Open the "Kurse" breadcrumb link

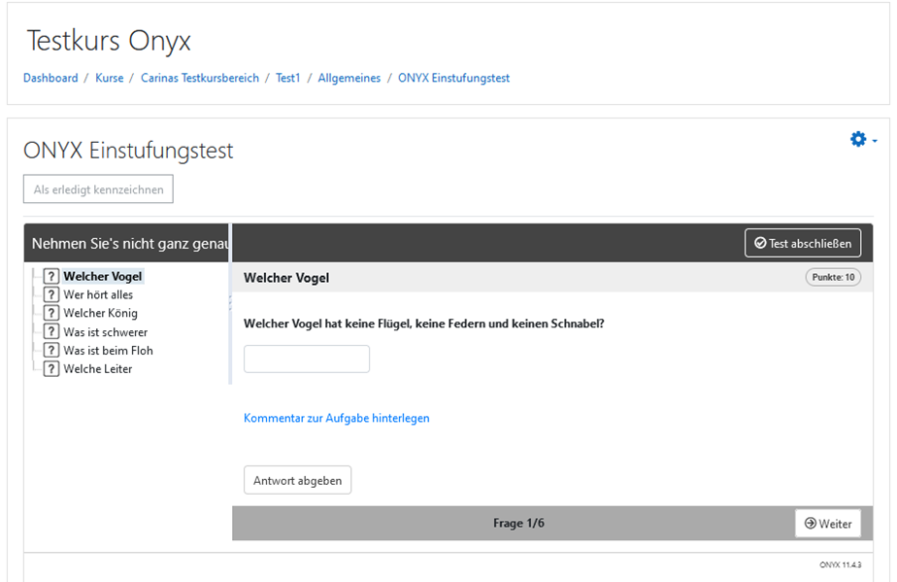(109, 78)
